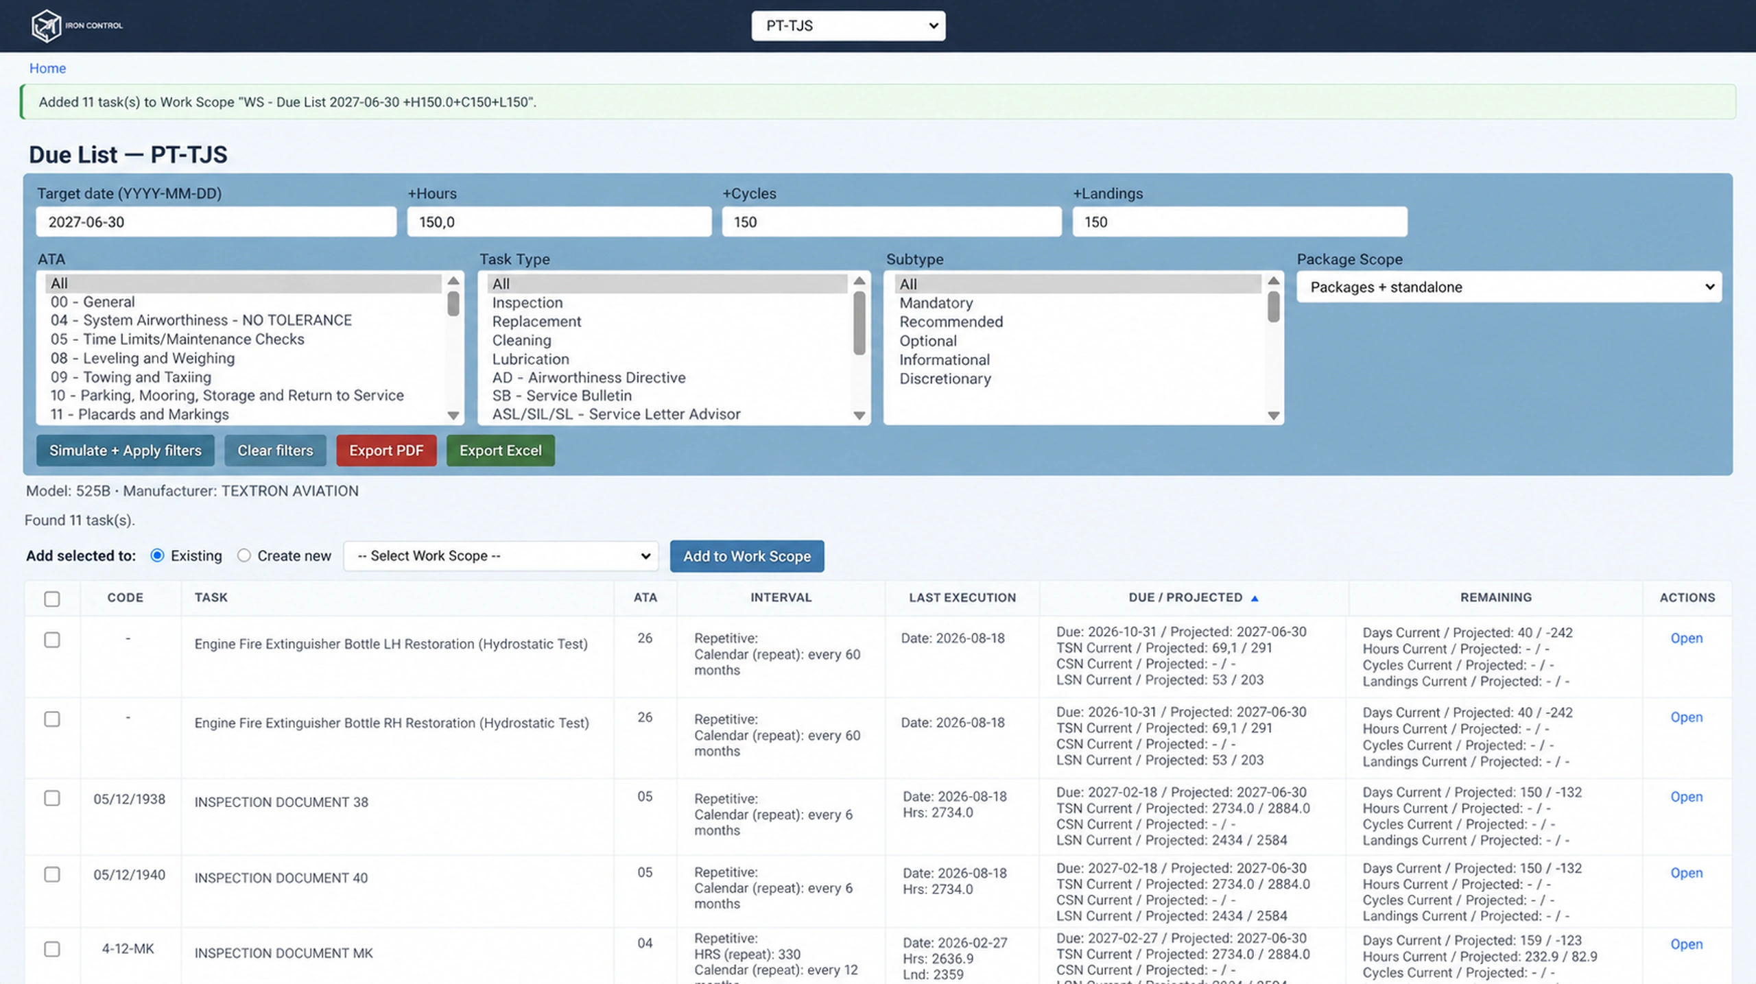Select '05 - Time Limits/Maintenance Checks' in ATA
Image resolution: width=1756 pixels, height=984 pixels.
coord(177,339)
